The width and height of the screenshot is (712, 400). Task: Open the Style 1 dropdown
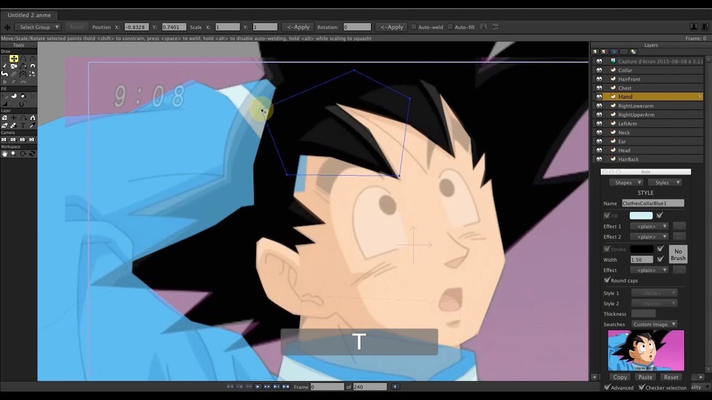(x=654, y=293)
